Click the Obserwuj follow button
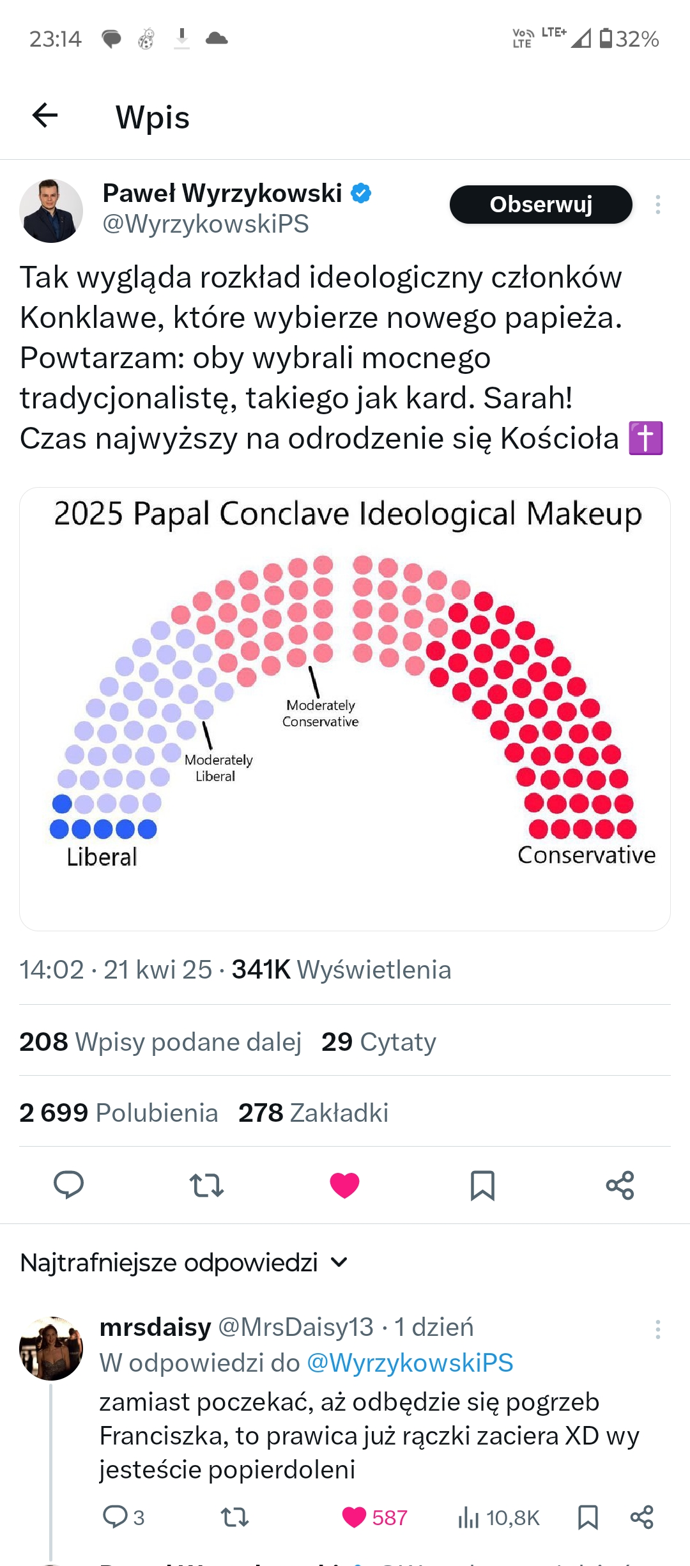 coord(540,205)
